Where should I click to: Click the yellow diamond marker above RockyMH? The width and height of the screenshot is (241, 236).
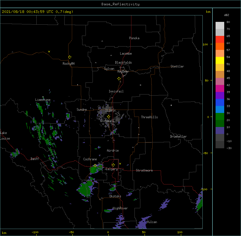click(70, 57)
